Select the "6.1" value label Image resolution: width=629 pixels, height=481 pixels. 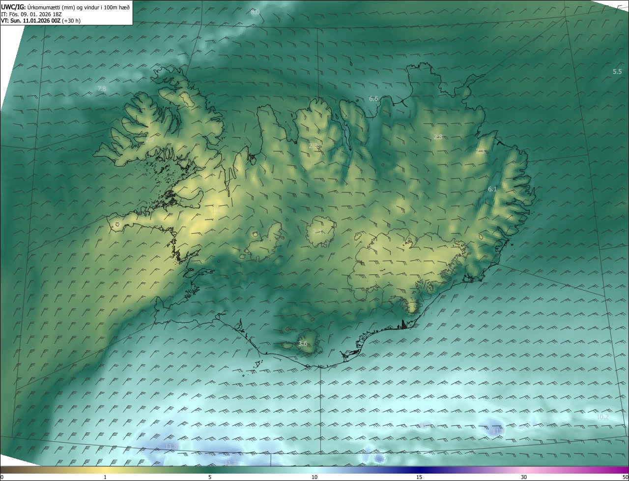492,189
